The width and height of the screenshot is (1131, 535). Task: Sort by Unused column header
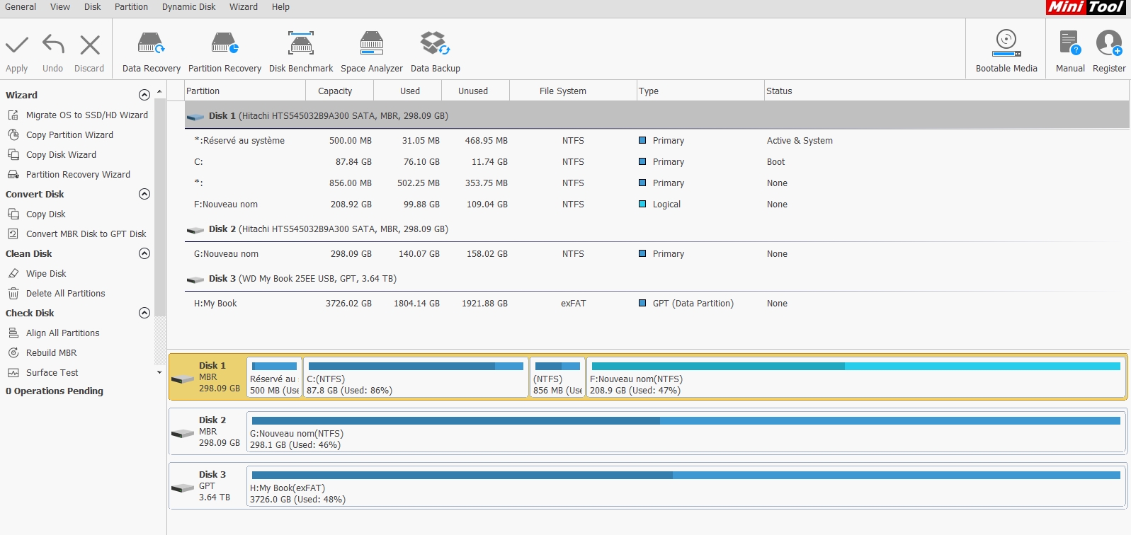pyautogui.click(x=476, y=91)
